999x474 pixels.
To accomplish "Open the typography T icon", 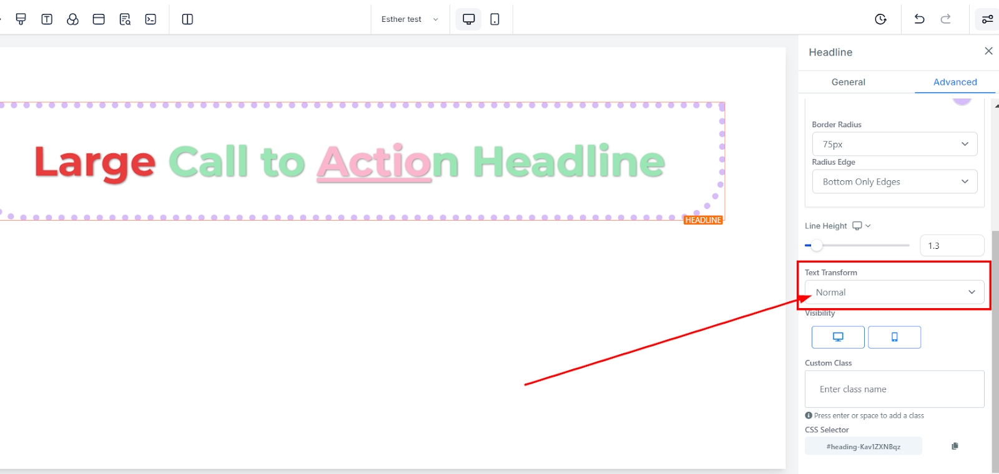I will pyautogui.click(x=47, y=19).
